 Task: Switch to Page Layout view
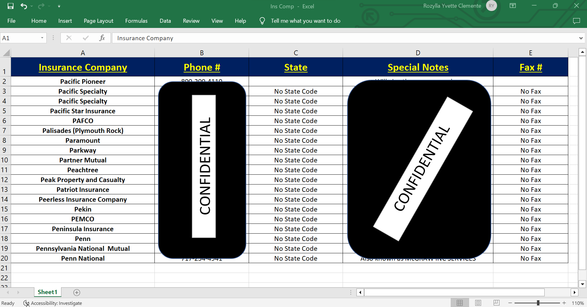478,303
